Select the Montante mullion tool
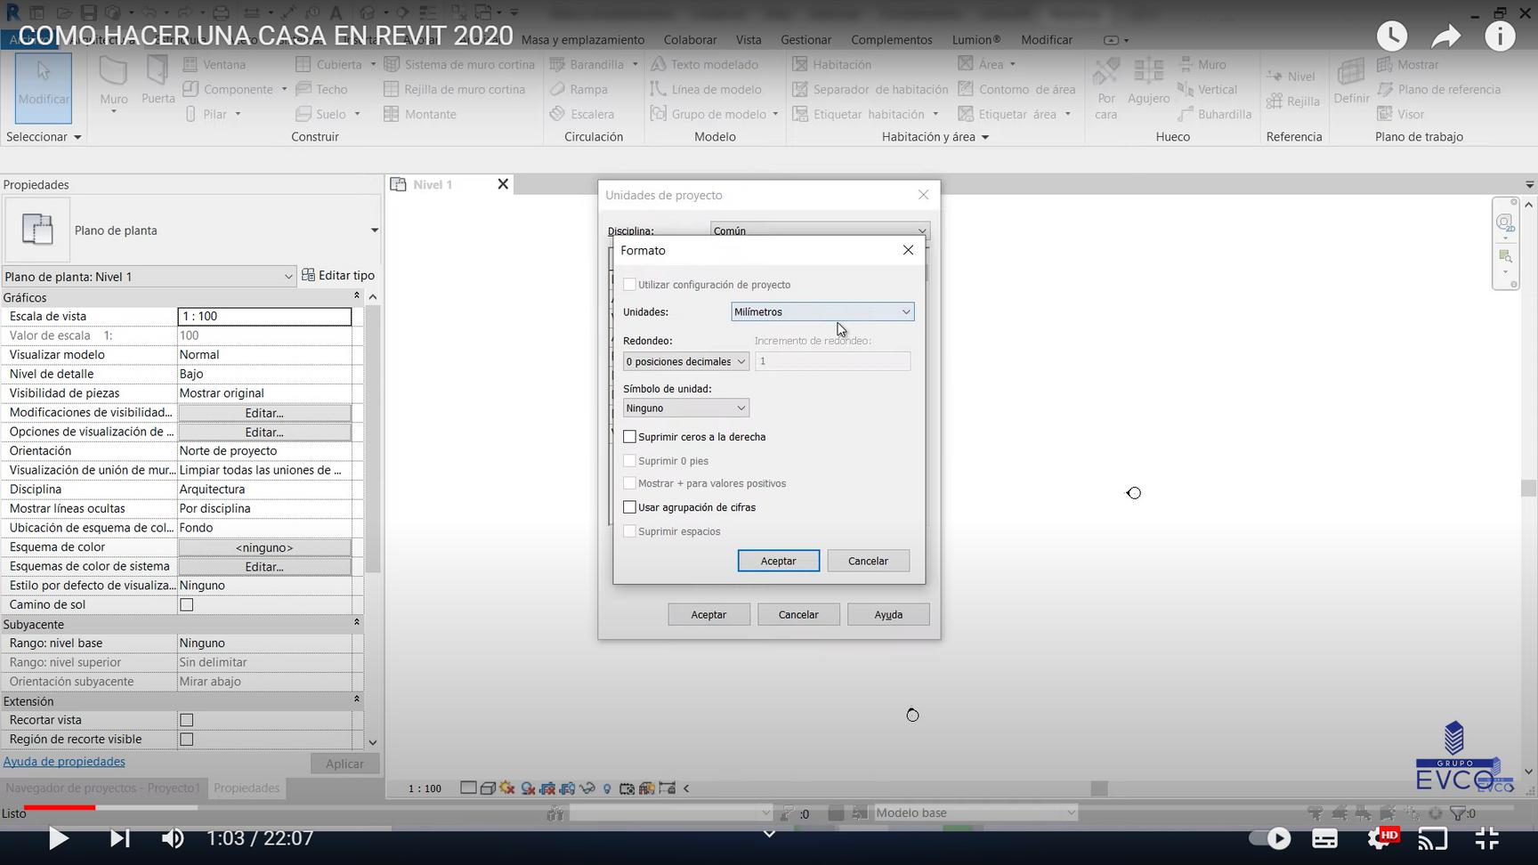The width and height of the screenshot is (1538, 865). pos(420,114)
